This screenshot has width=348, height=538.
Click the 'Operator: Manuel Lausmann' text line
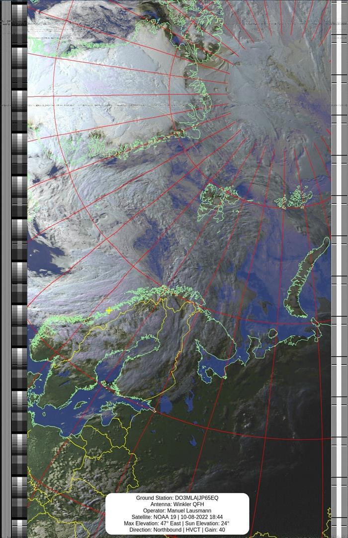click(x=177, y=511)
